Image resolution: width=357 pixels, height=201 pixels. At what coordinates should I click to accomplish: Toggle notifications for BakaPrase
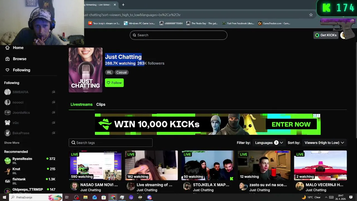[x=53, y=133]
